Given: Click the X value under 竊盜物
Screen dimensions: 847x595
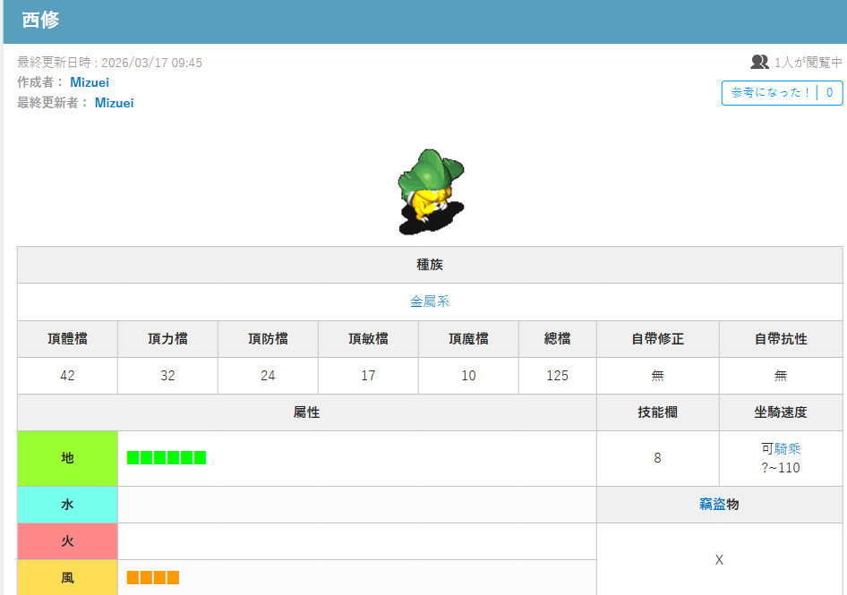Looking at the screenshot, I should click(719, 560).
